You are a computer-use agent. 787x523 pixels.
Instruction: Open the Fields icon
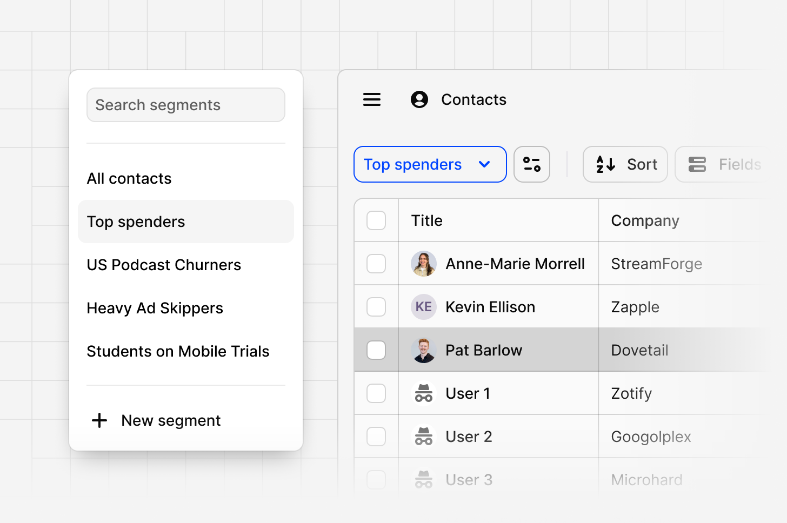[x=698, y=164]
